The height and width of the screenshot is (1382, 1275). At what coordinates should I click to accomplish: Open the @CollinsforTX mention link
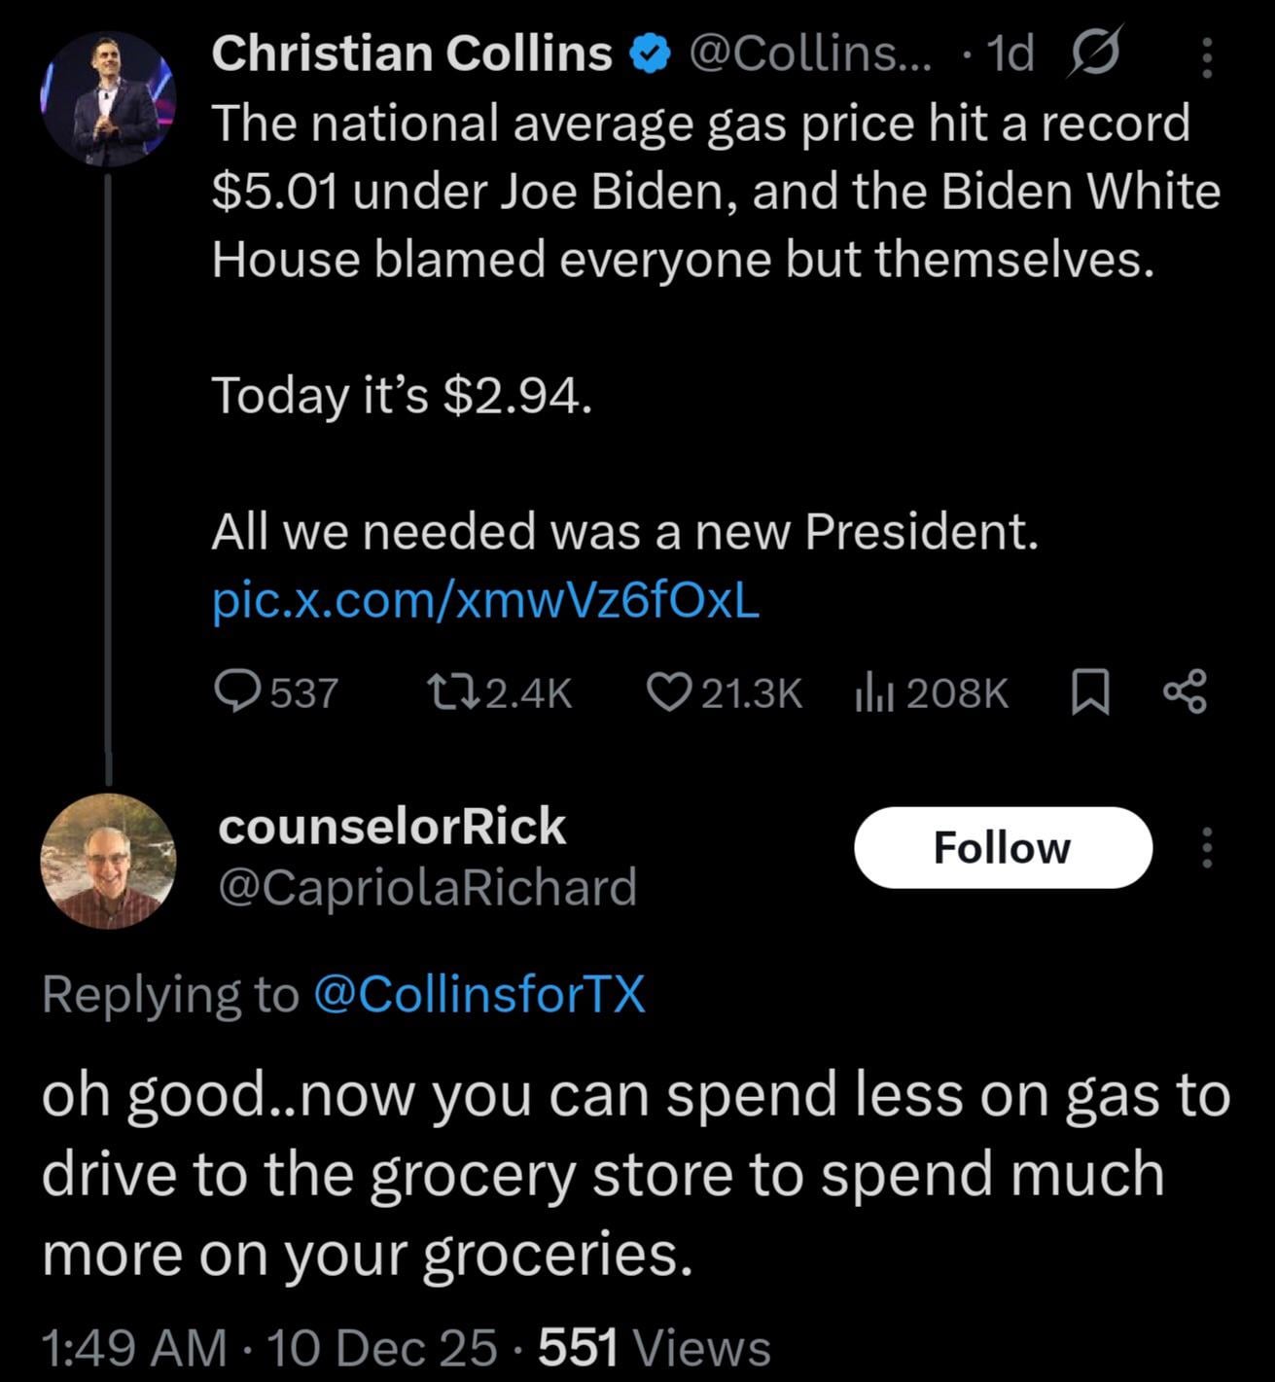coord(479,994)
